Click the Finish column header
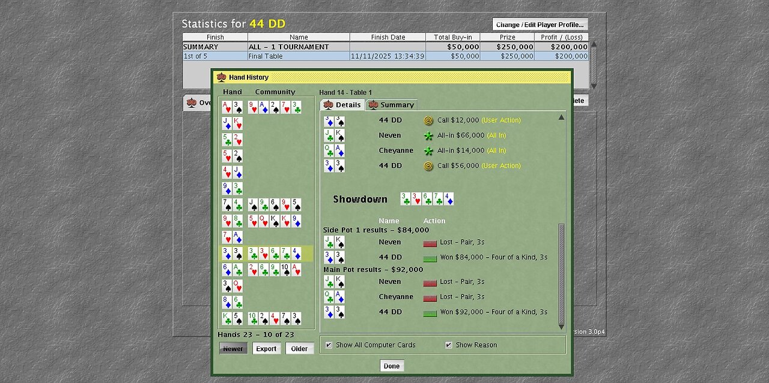This screenshot has width=769, height=383. click(x=215, y=37)
